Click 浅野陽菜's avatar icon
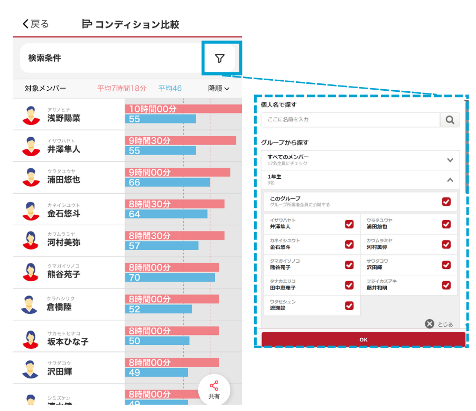Viewport: 476px width, 411px height. coord(31,114)
